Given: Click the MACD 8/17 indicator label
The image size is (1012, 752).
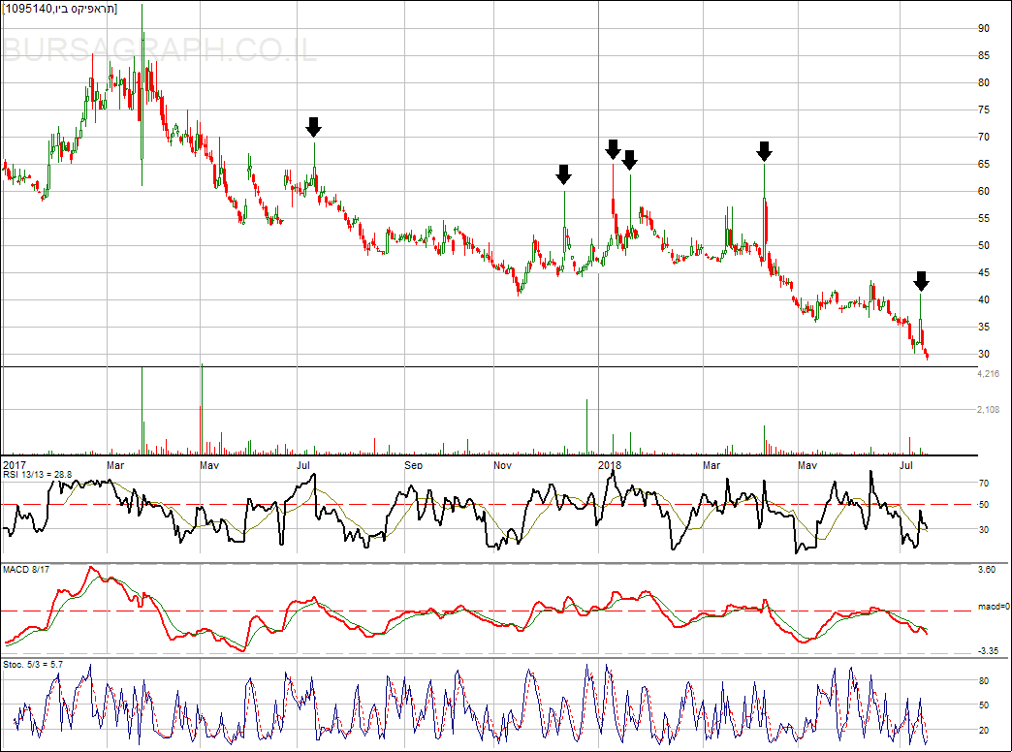Looking at the screenshot, I should (26, 569).
